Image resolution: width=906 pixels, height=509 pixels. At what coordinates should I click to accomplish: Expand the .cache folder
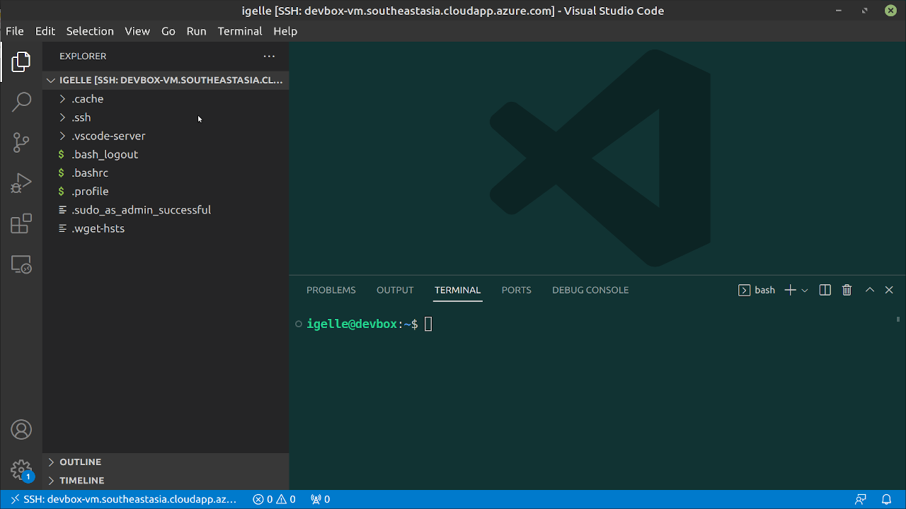click(166, 99)
